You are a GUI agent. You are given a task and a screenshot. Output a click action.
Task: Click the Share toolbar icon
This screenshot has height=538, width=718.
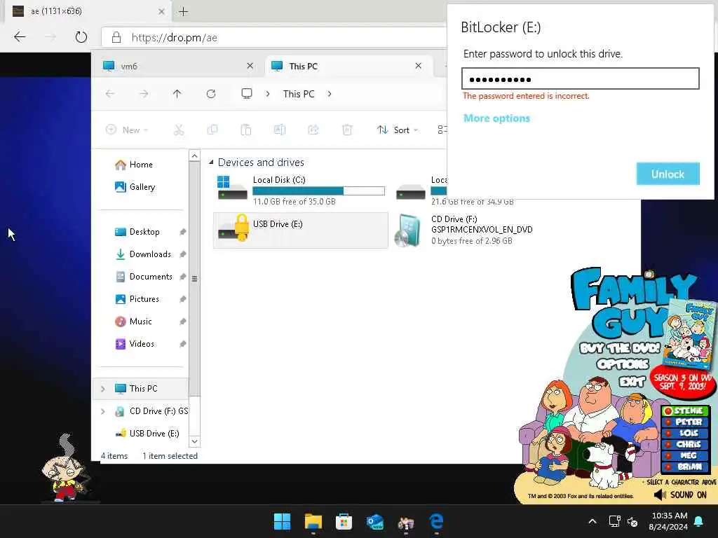[x=313, y=130]
